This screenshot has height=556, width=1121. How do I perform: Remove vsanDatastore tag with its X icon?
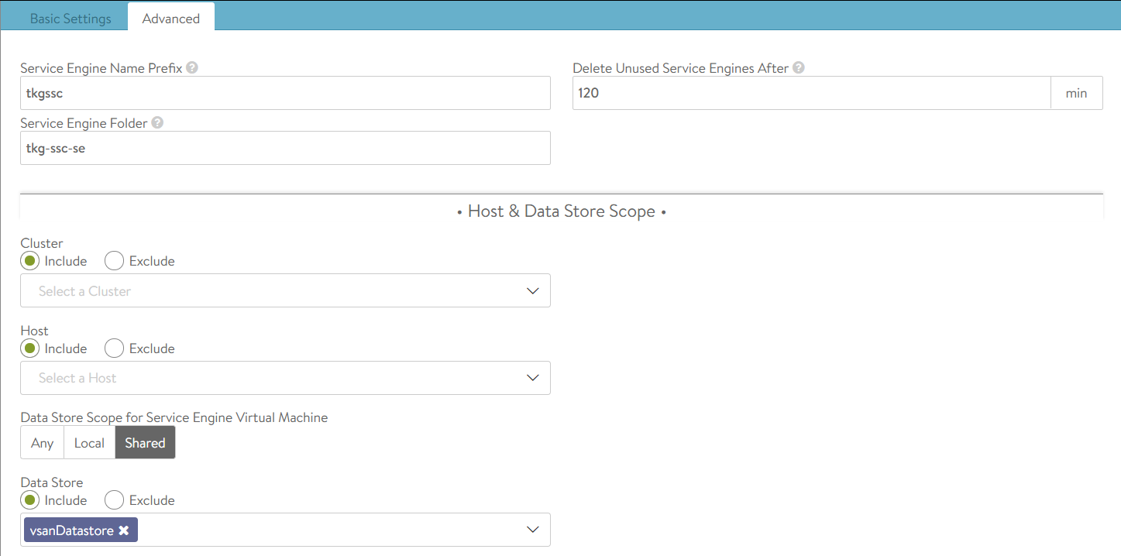[x=124, y=530]
